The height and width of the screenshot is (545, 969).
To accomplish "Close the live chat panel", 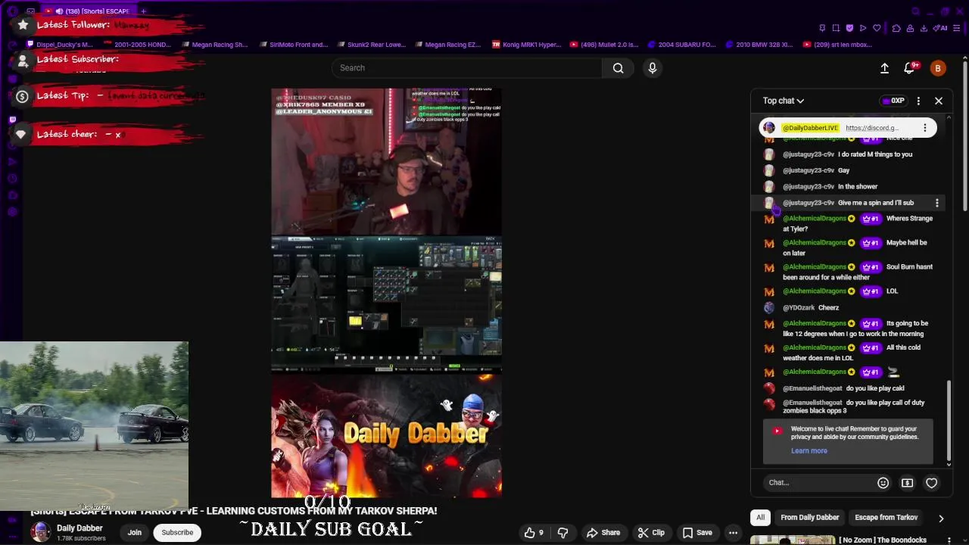I will click(939, 101).
